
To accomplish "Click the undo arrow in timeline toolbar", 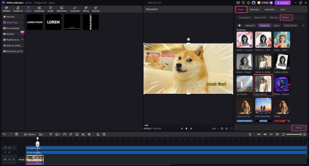I will 4,134.
